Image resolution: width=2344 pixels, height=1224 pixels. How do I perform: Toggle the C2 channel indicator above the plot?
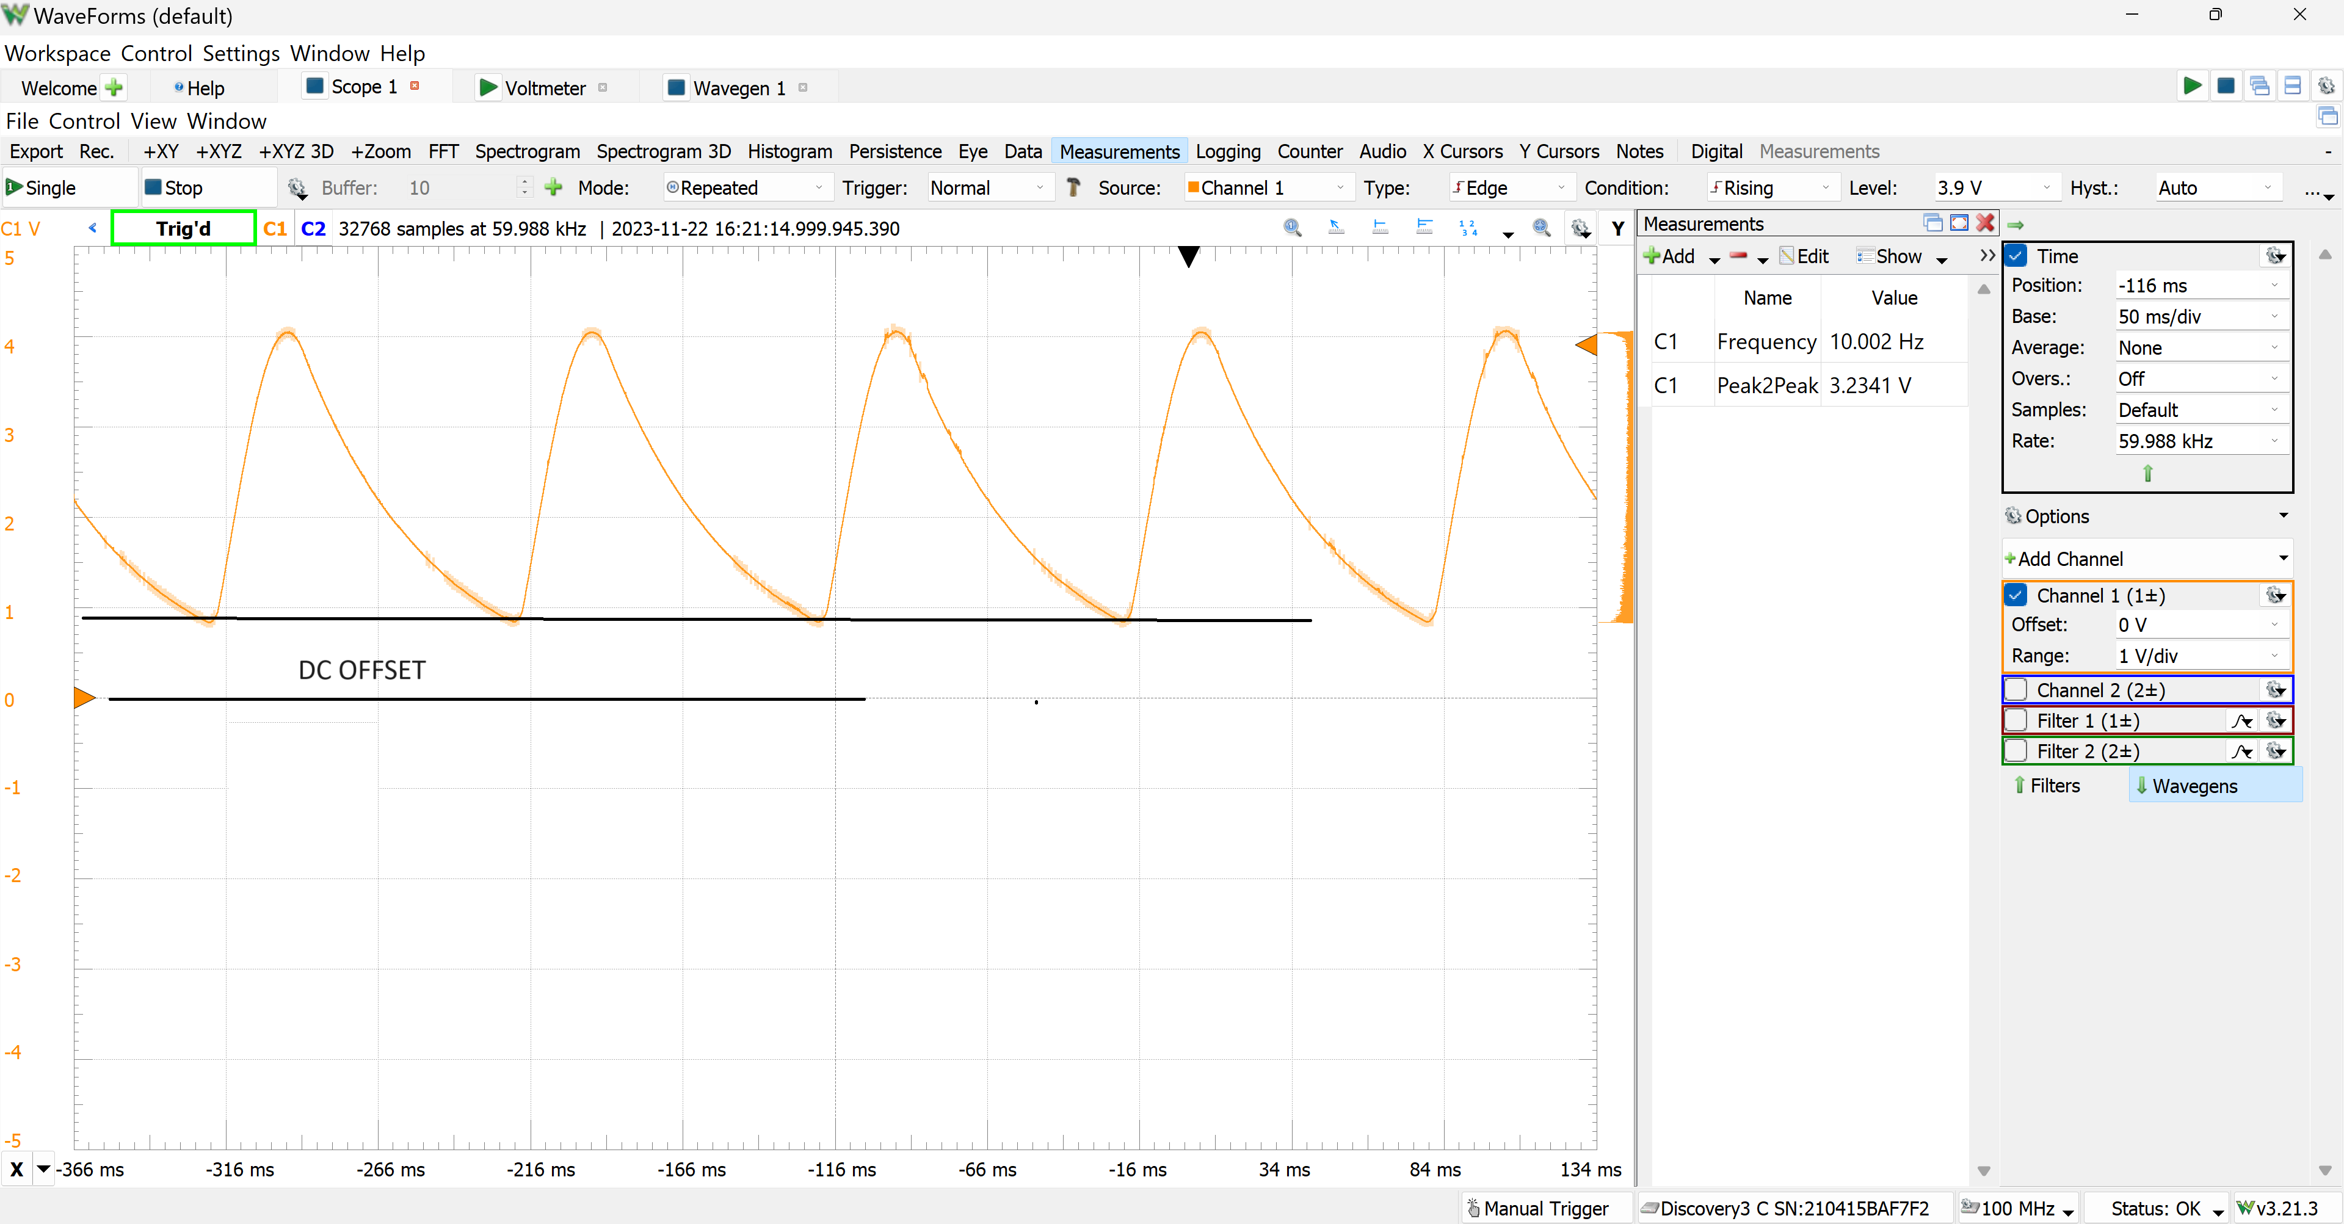[313, 228]
